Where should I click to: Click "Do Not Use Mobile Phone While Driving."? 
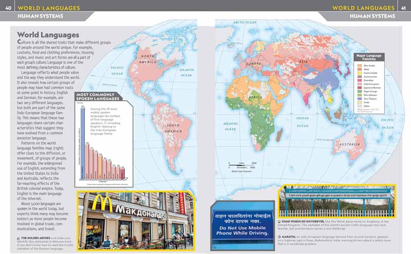pos(242,230)
